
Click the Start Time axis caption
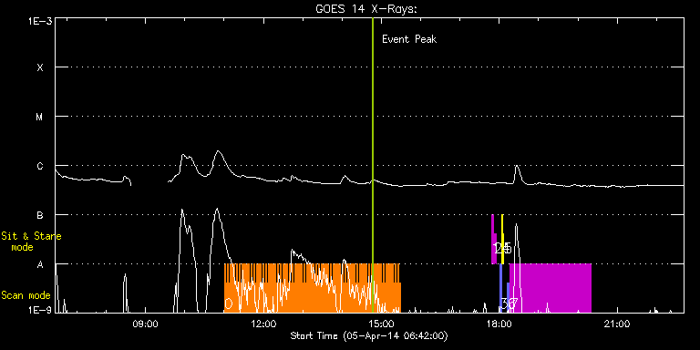tap(369, 335)
